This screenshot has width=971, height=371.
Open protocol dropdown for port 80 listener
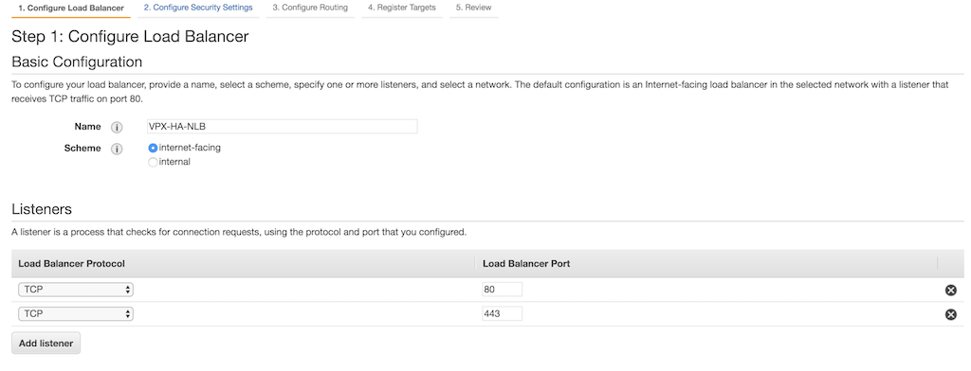76,290
